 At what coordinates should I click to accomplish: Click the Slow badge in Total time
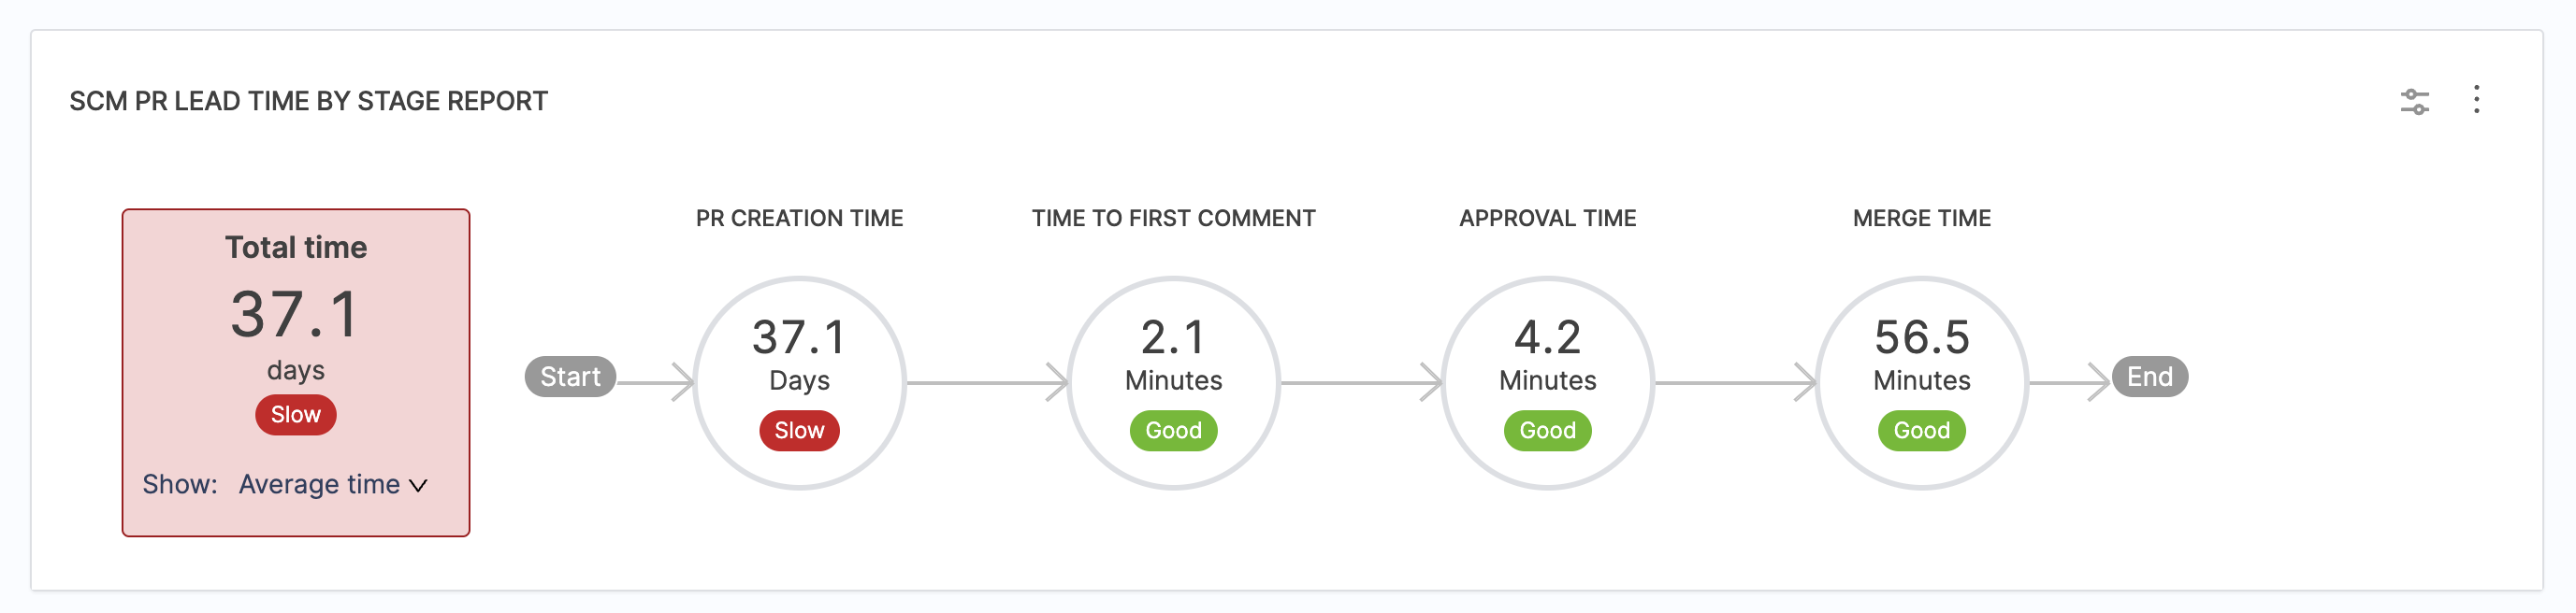[295, 414]
